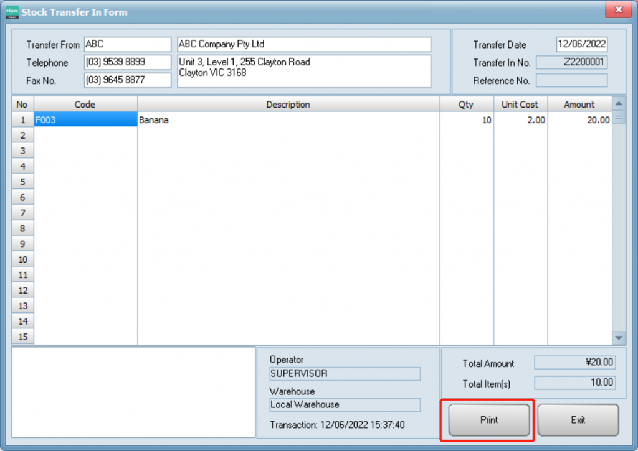The width and height of the screenshot is (638, 451).
Task: Select the ABC Company Pty Ltd name field
Action: (304, 45)
